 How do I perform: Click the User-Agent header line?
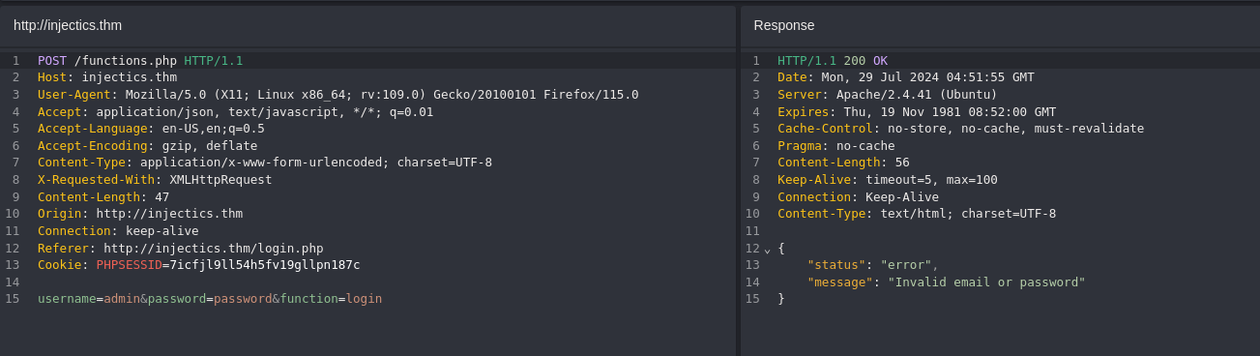(x=337, y=95)
